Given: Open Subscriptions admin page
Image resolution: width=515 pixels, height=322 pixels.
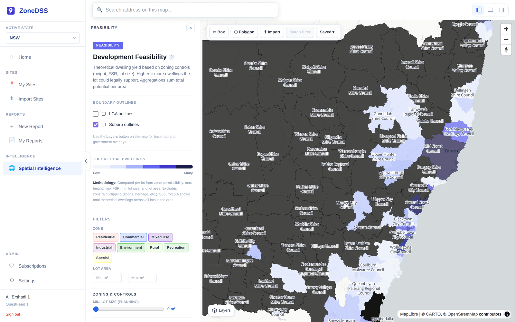Looking at the screenshot, I should click(x=32, y=266).
